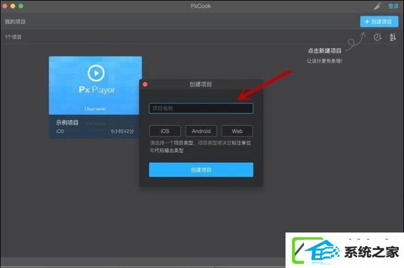
Task: Click the play icon on the Px Player card
Action: pos(96,73)
